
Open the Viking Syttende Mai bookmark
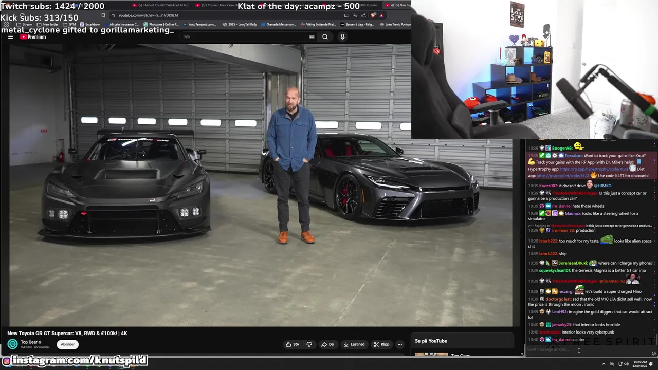pos(318,24)
